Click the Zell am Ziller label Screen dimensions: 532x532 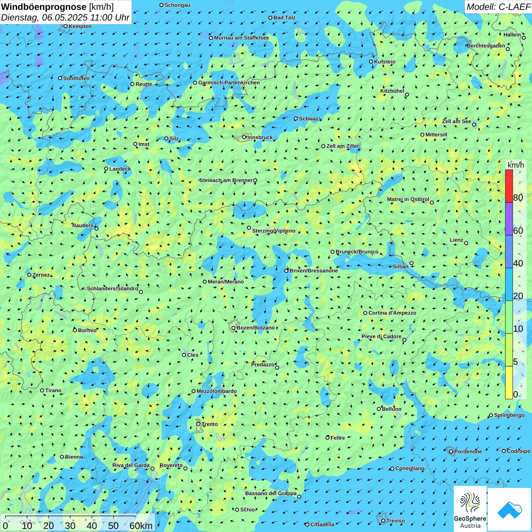(343, 146)
